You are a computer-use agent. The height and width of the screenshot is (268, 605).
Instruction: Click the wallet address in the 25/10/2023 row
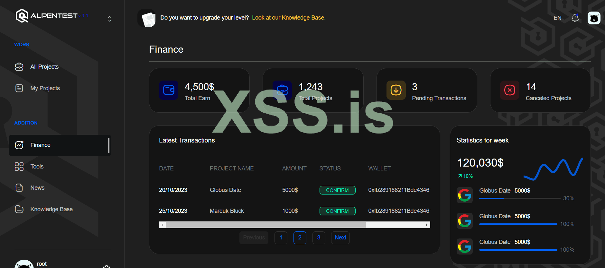coord(399,211)
